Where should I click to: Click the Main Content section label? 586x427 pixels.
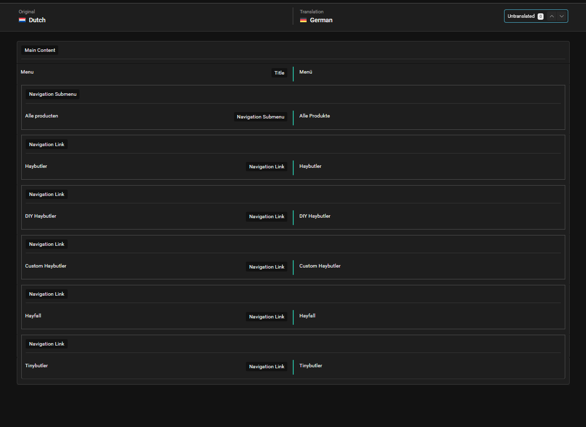(x=39, y=50)
